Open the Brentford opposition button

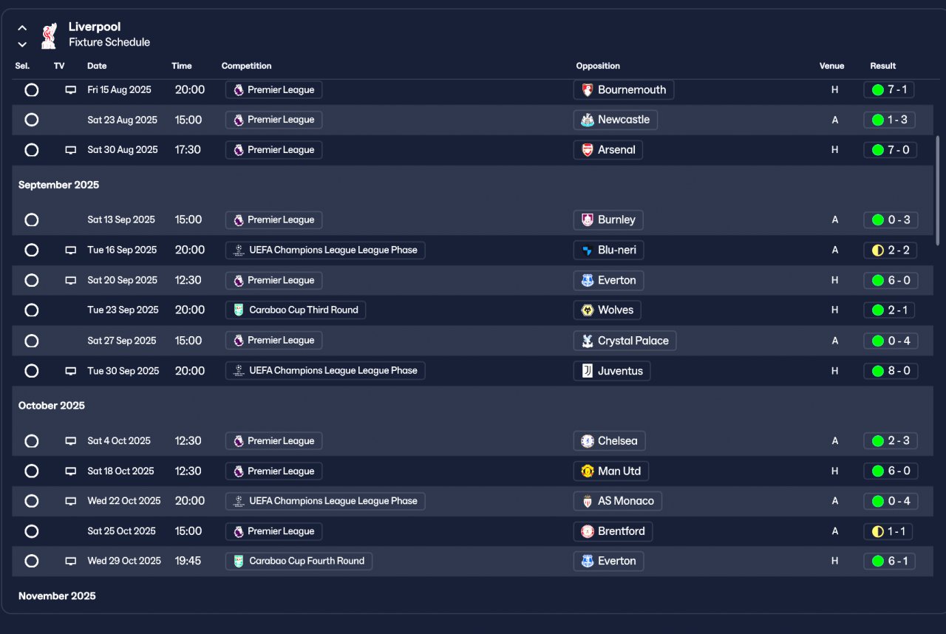tap(613, 531)
